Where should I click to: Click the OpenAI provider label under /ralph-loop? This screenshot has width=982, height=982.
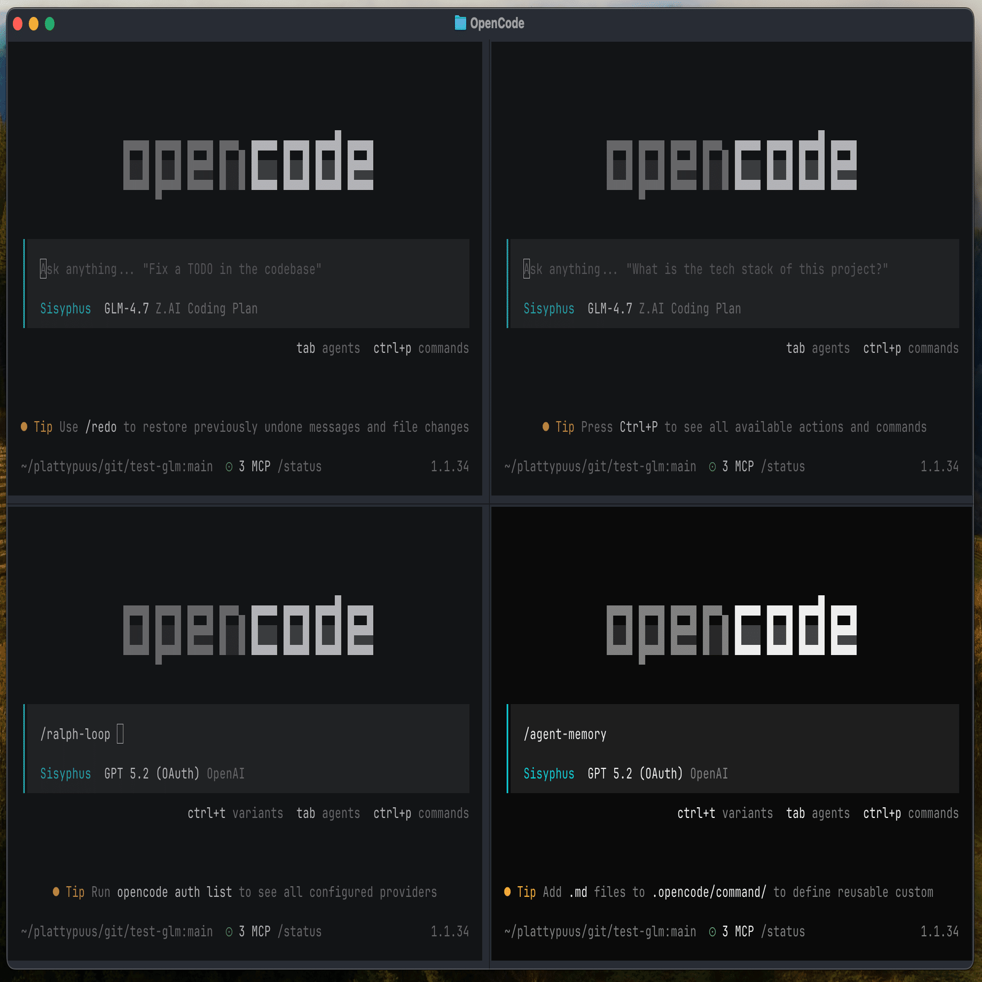[225, 774]
